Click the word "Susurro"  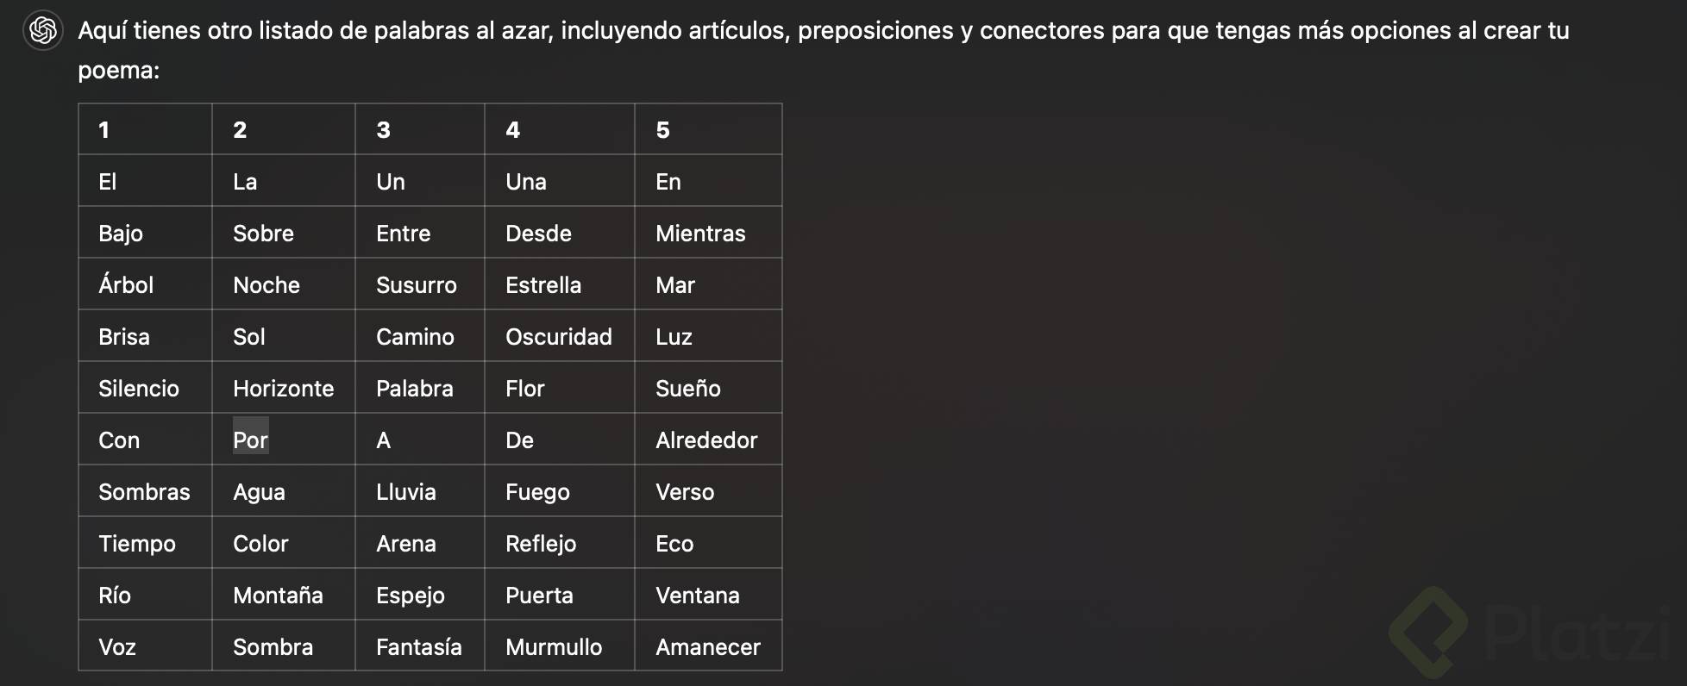click(416, 285)
